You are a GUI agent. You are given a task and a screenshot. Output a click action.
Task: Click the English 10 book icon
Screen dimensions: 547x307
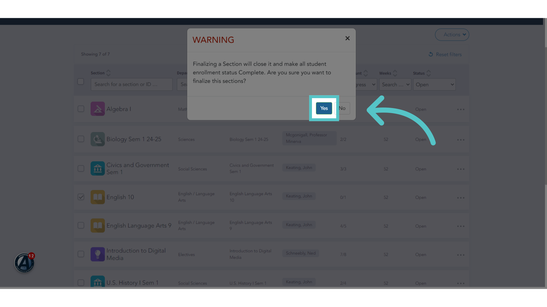click(98, 197)
